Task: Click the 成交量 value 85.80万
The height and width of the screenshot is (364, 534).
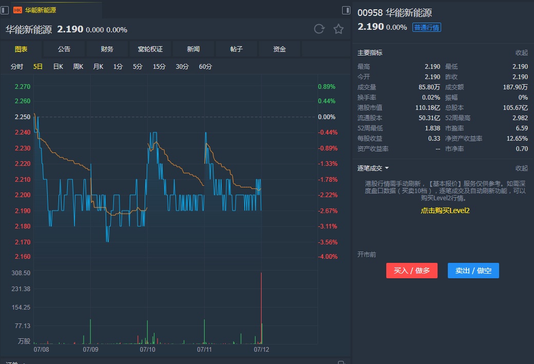Action: [429, 87]
